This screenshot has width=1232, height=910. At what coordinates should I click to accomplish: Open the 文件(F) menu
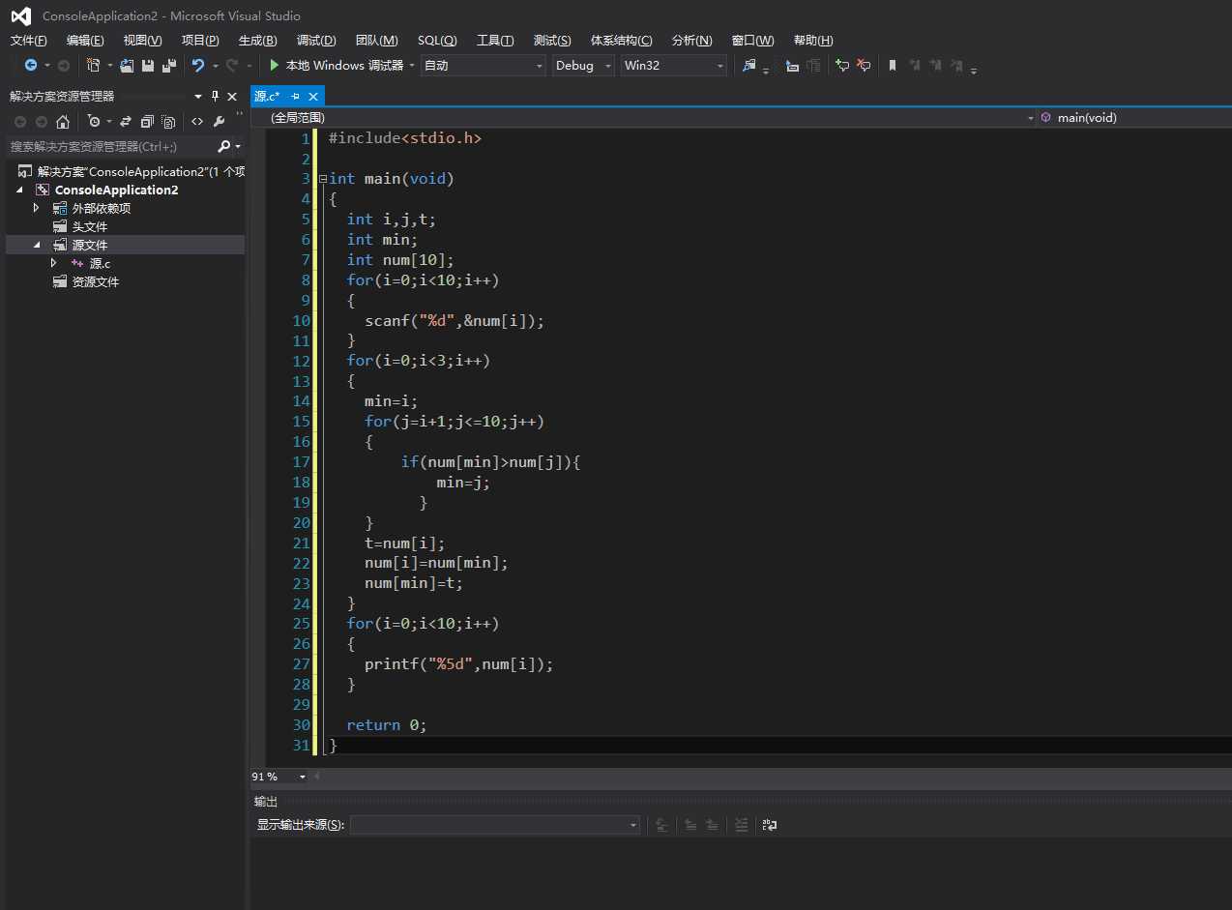tap(28, 41)
